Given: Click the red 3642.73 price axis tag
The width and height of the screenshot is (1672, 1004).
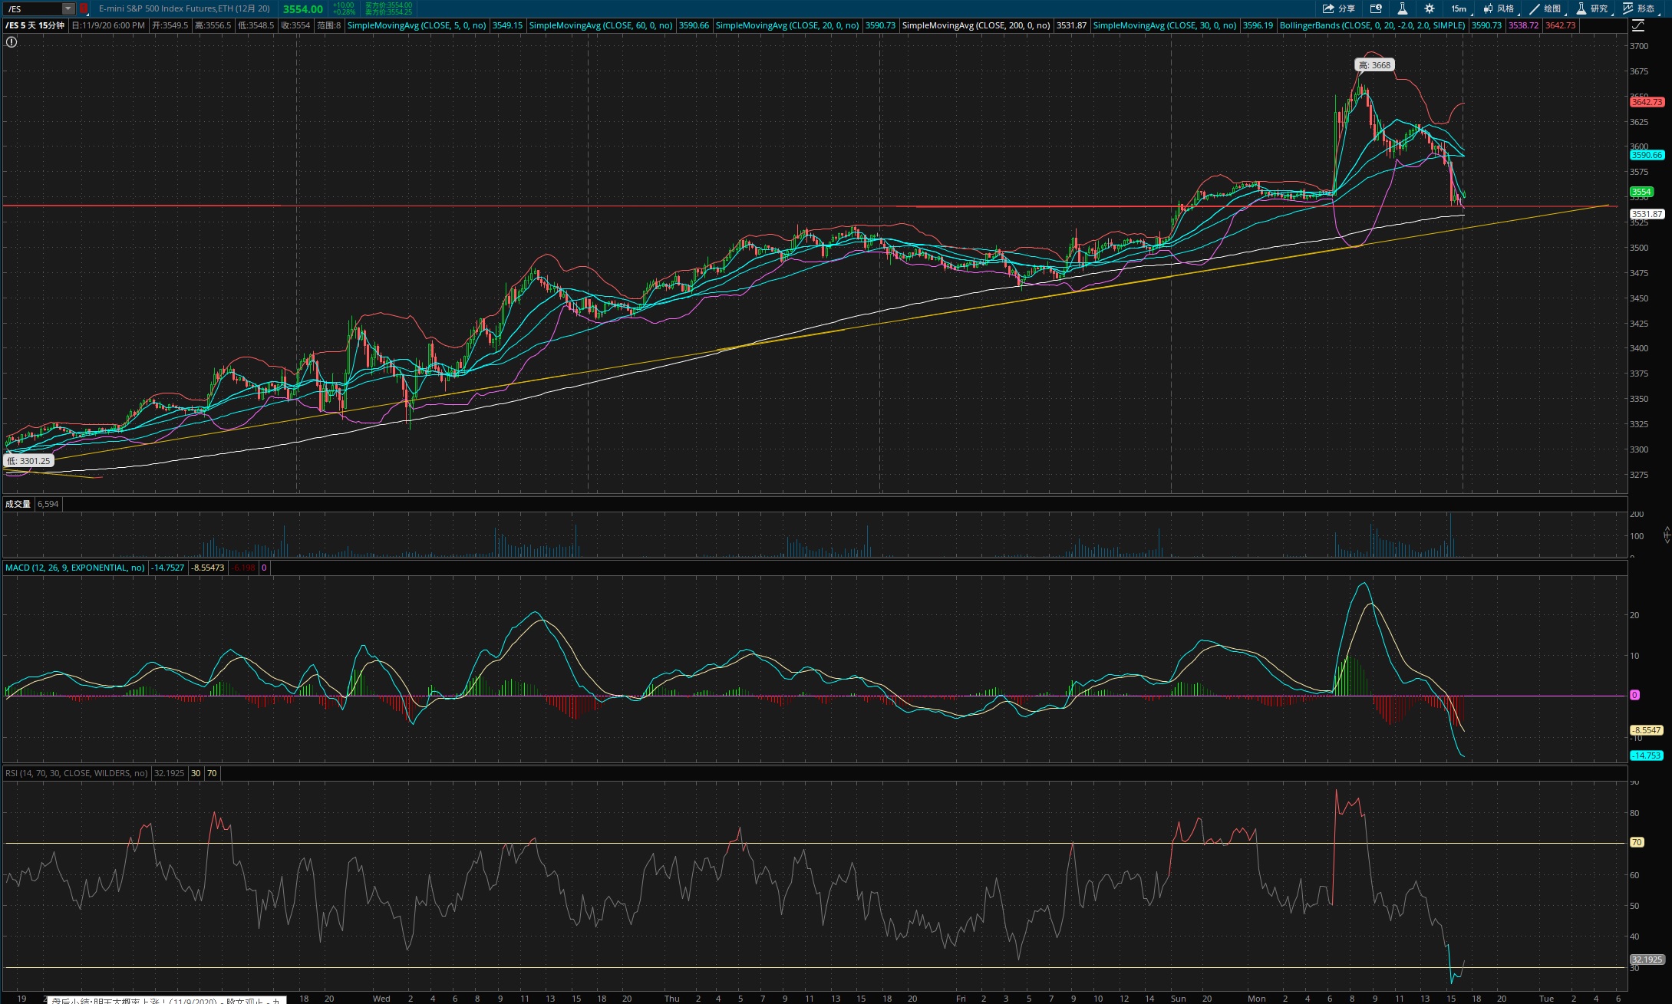Looking at the screenshot, I should click(1647, 102).
